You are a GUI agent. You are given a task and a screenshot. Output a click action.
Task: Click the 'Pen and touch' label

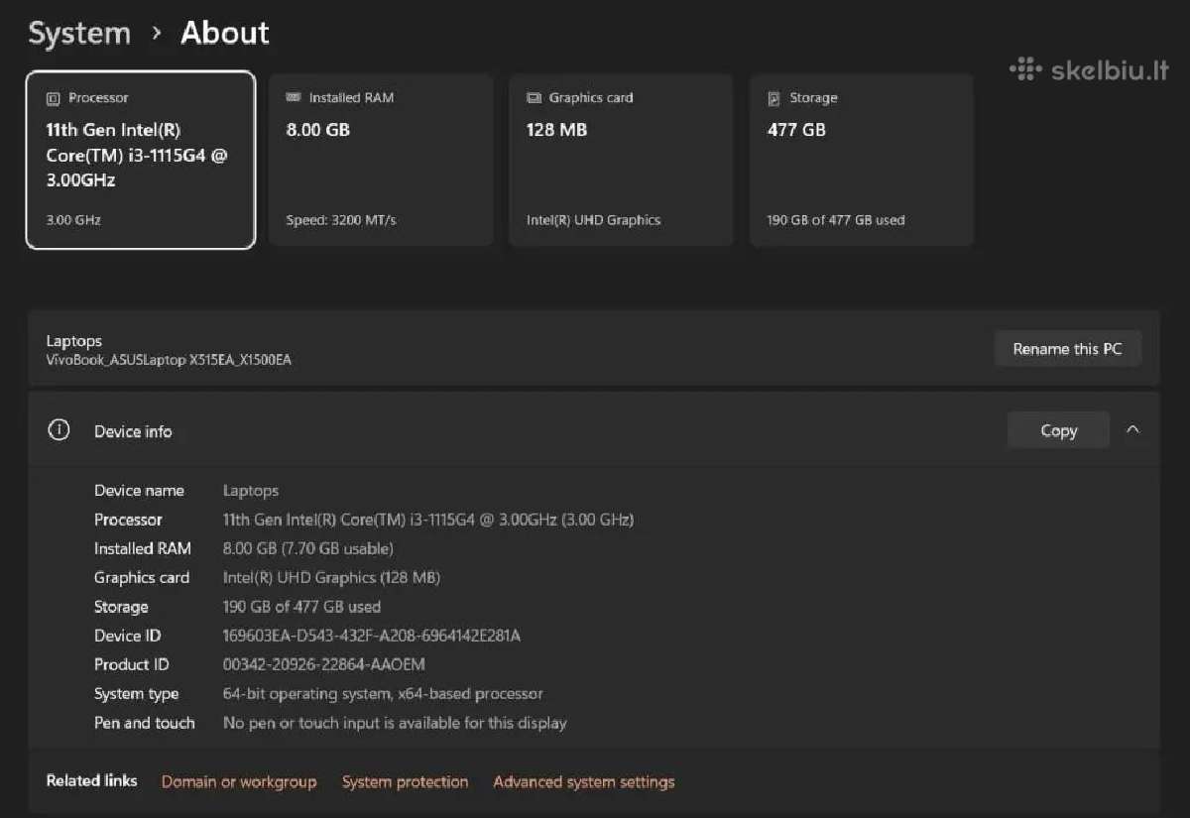tap(145, 723)
